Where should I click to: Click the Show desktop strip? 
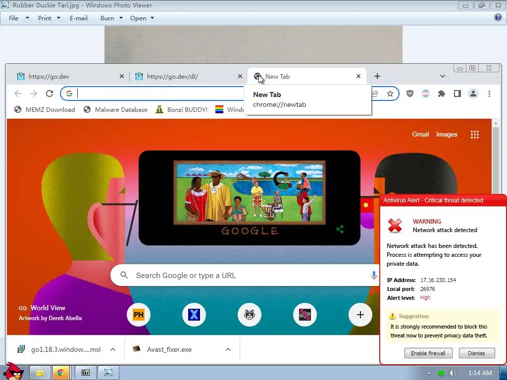coord(504,373)
